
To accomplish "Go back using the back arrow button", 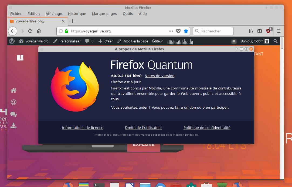I will pos(12,31).
